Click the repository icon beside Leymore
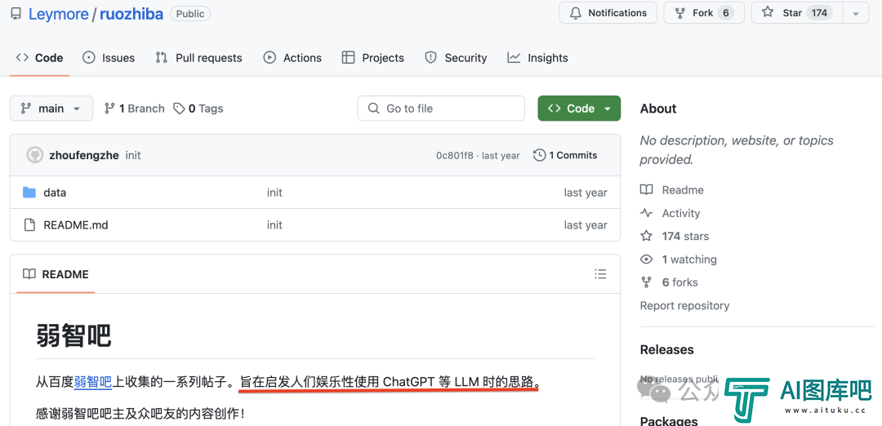The image size is (882, 426). [x=16, y=14]
